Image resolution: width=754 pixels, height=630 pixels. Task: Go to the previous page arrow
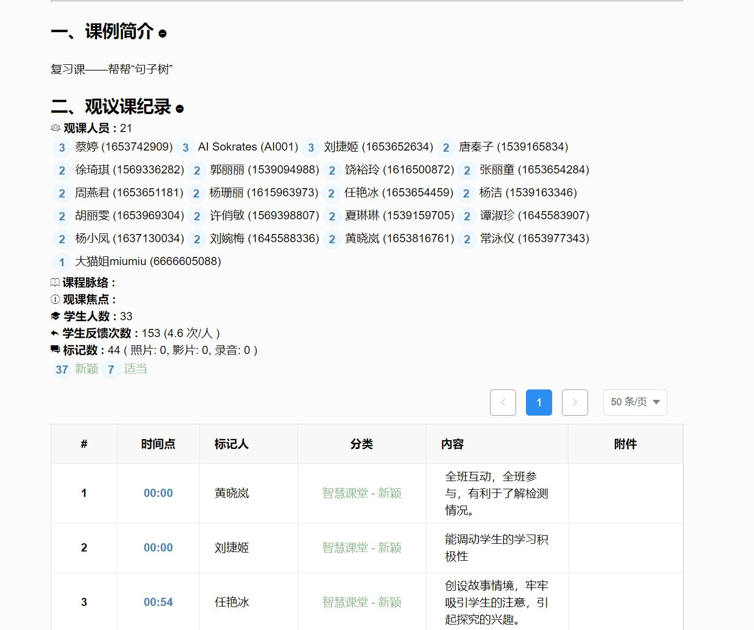click(x=502, y=403)
